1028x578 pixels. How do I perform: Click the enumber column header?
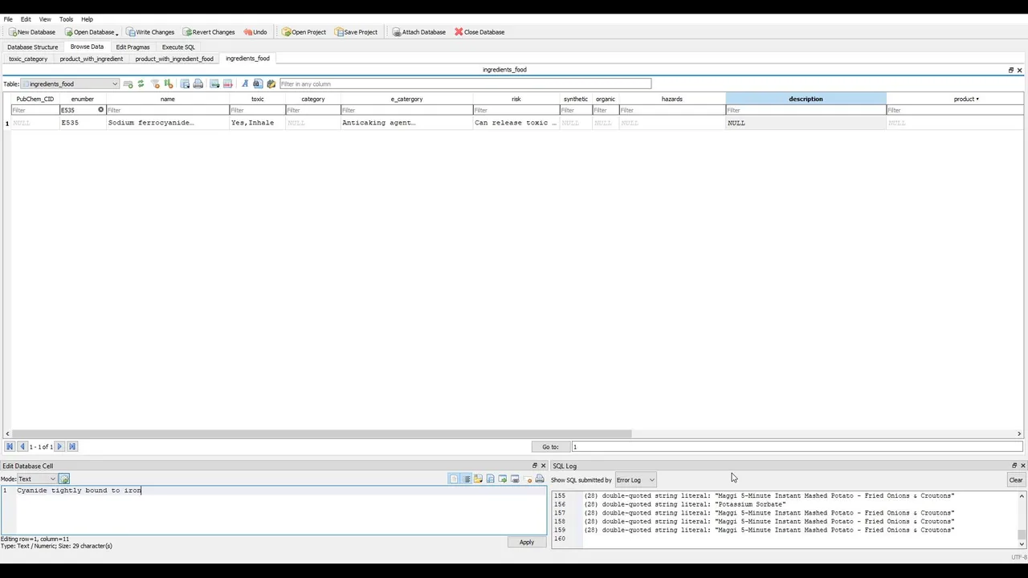pyautogui.click(x=82, y=99)
